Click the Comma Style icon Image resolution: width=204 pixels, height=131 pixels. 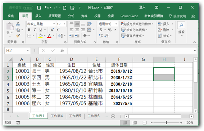[x=115, y=30]
